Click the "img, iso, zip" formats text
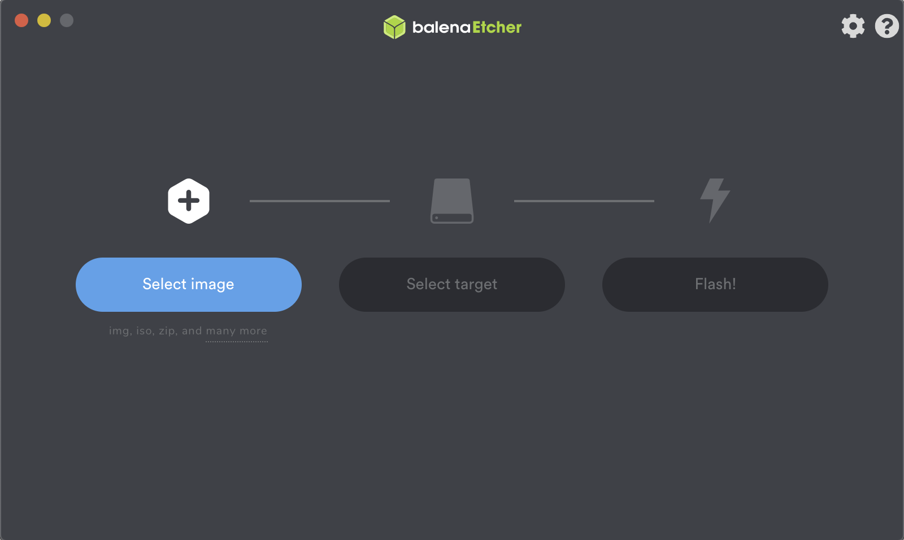This screenshot has width=904, height=540. point(142,331)
